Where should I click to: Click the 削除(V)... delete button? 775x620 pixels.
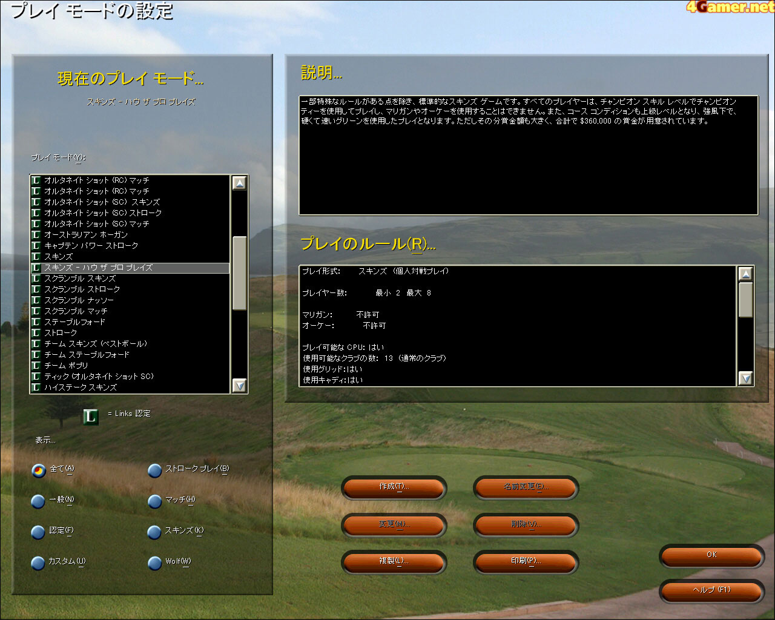[526, 525]
